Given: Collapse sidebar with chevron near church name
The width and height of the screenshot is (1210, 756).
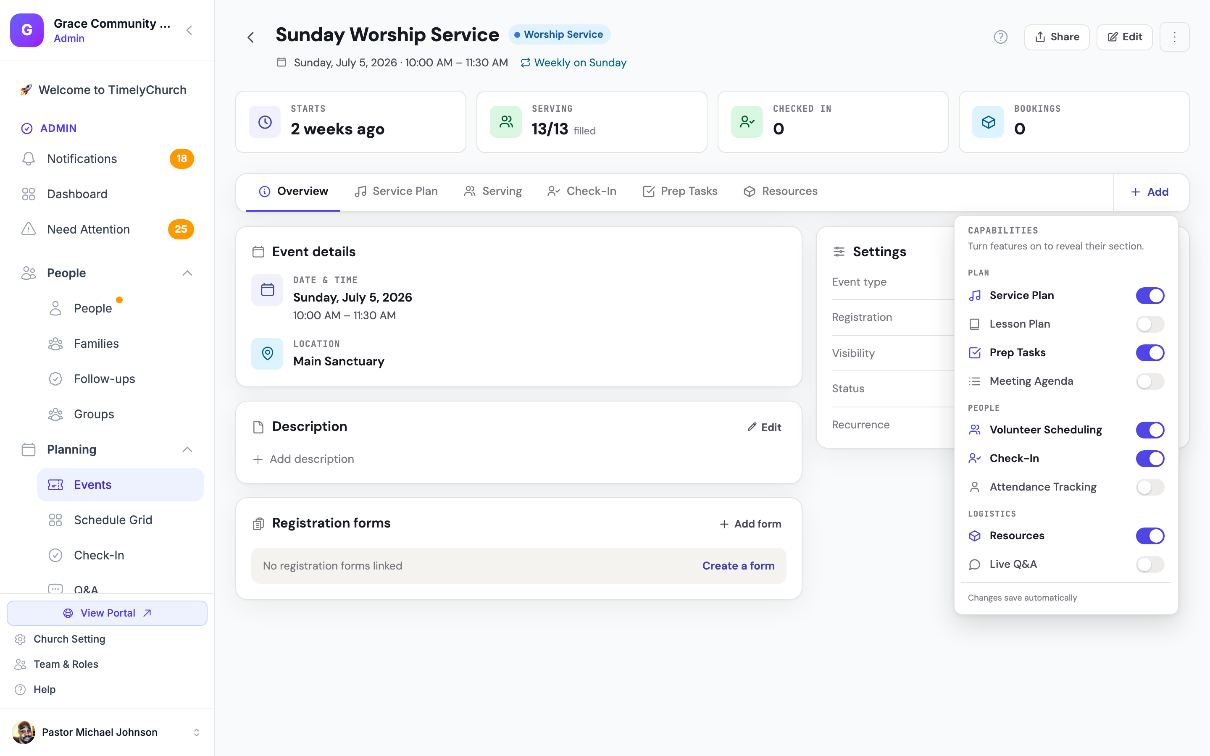Looking at the screenshot, I should [x=189, y=31].
